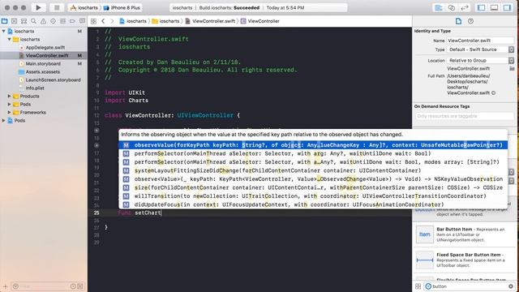Click ioscharts project in jump bar

[x=133, y=21]
